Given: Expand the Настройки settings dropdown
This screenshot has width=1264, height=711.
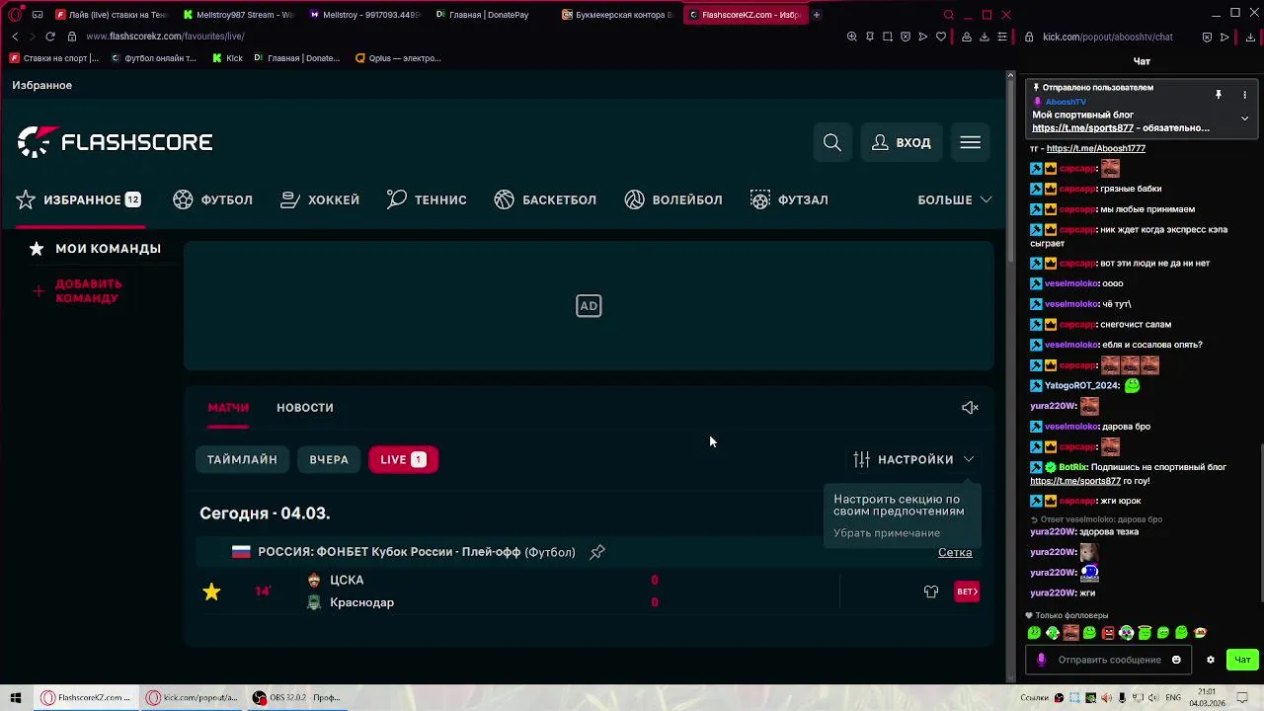Looking at the screenshot, I should (914, 459).
